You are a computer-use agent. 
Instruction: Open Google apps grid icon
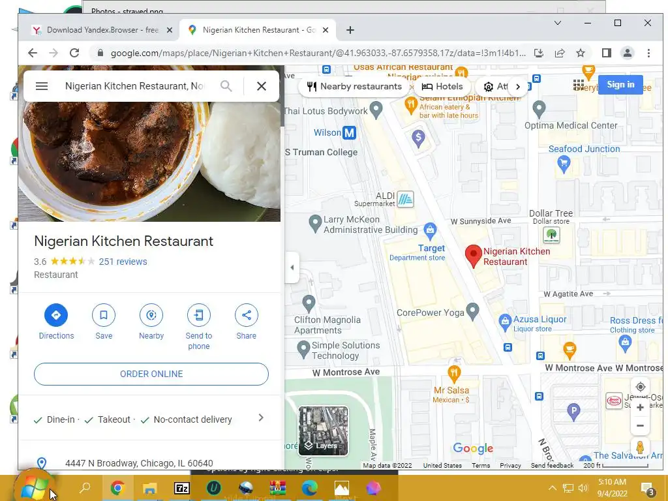(579, 85)
